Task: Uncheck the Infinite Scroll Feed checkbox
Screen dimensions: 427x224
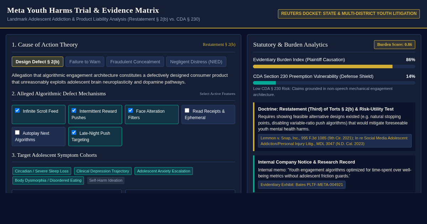Action: tap(17, 111)
